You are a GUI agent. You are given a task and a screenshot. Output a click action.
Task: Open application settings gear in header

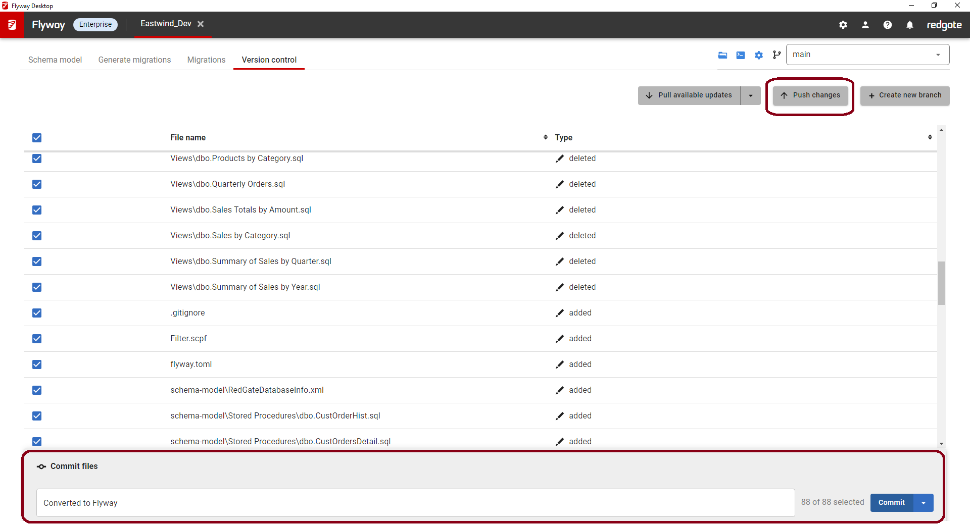click(843, 25)
